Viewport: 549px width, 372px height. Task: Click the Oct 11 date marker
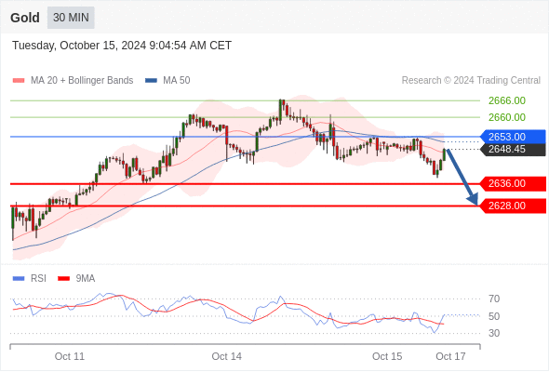click(70, 356)
